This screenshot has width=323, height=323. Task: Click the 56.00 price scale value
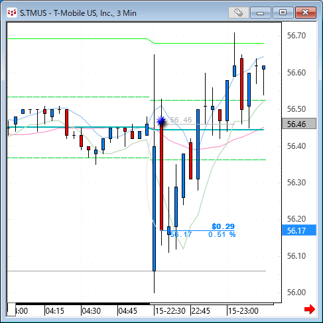tap(296, 293)
